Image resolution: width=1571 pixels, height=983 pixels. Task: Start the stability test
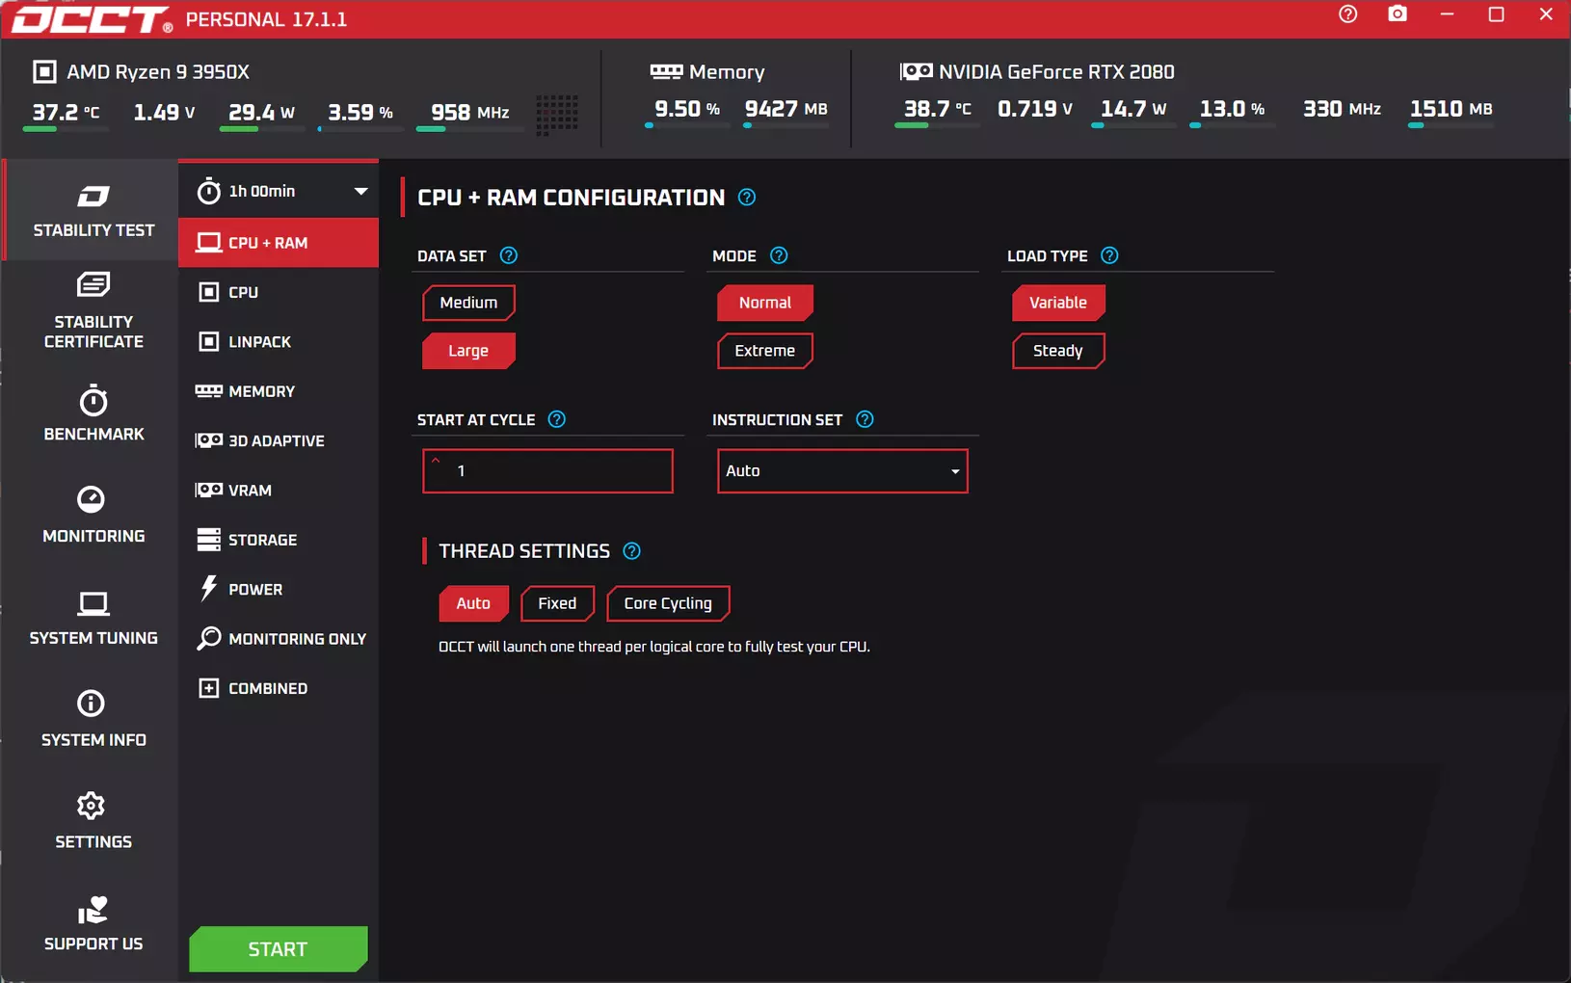click(x=279, y=949)
